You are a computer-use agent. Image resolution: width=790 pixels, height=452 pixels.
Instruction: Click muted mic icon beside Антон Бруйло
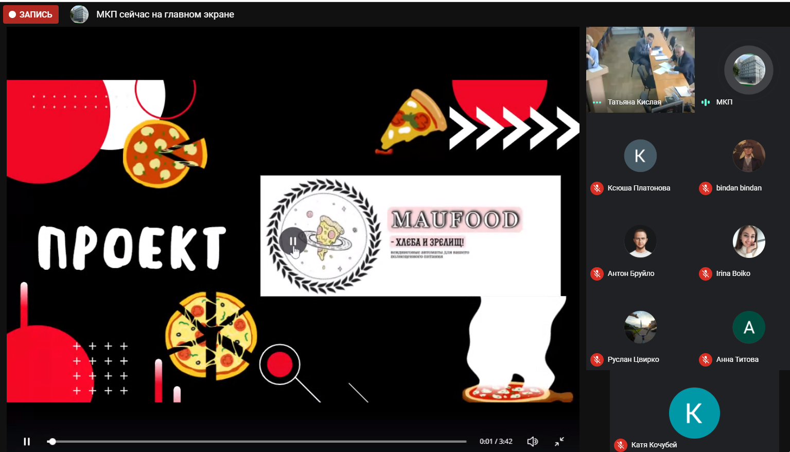click(597, 274)
